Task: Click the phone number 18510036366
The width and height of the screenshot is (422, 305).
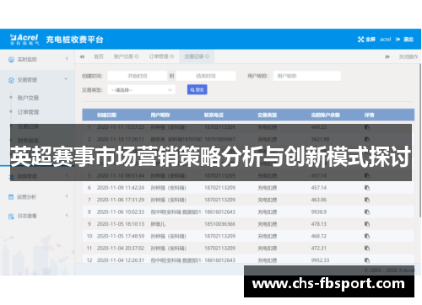Action: [x=220, y=224]
